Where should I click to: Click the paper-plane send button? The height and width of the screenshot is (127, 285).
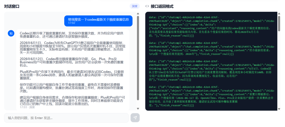pos(135,118)
